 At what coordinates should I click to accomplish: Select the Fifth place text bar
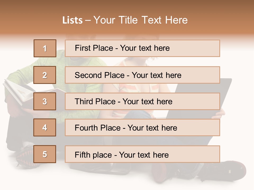pos(142,154)
